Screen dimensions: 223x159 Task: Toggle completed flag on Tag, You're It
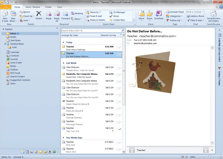[120, 129]
